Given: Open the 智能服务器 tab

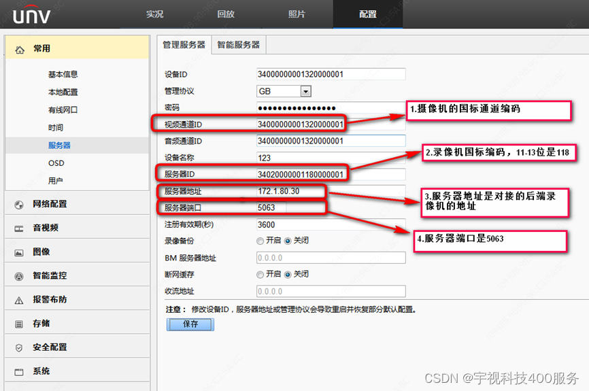Looking at the screenshot, I should coord(239,45).
